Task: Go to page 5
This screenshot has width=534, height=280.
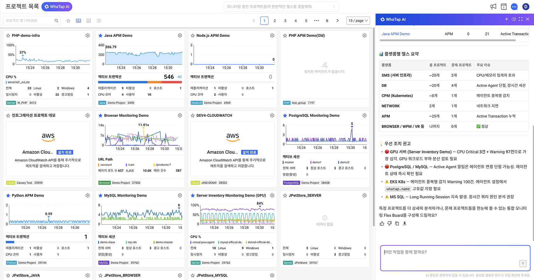Action: tap(306, 21)
